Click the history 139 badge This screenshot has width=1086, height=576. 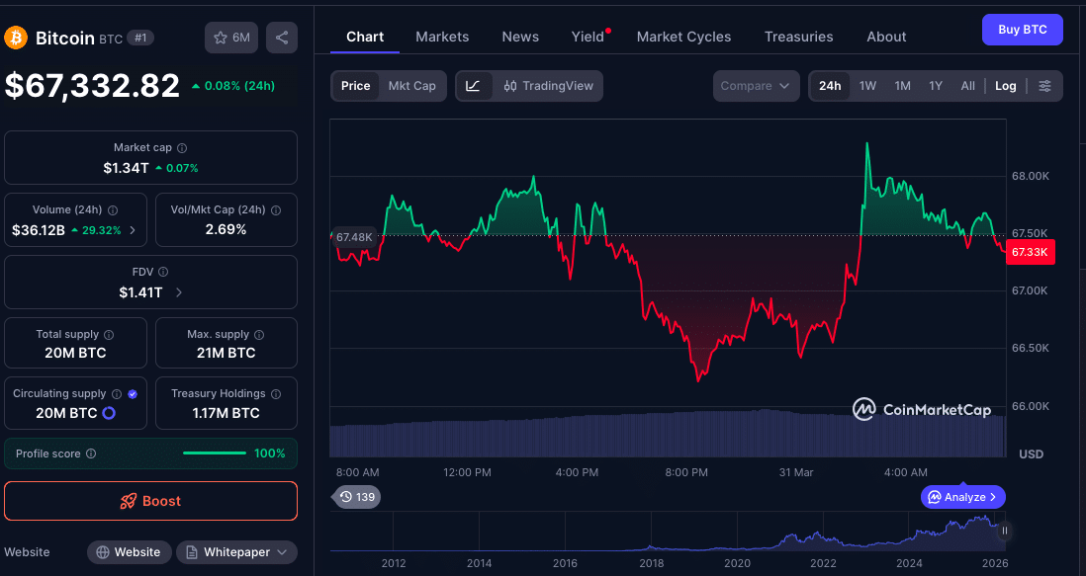357,497
